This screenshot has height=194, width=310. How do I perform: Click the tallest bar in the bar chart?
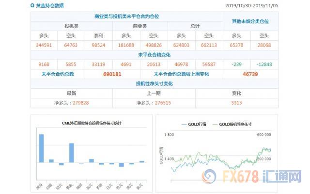point(42,148)
